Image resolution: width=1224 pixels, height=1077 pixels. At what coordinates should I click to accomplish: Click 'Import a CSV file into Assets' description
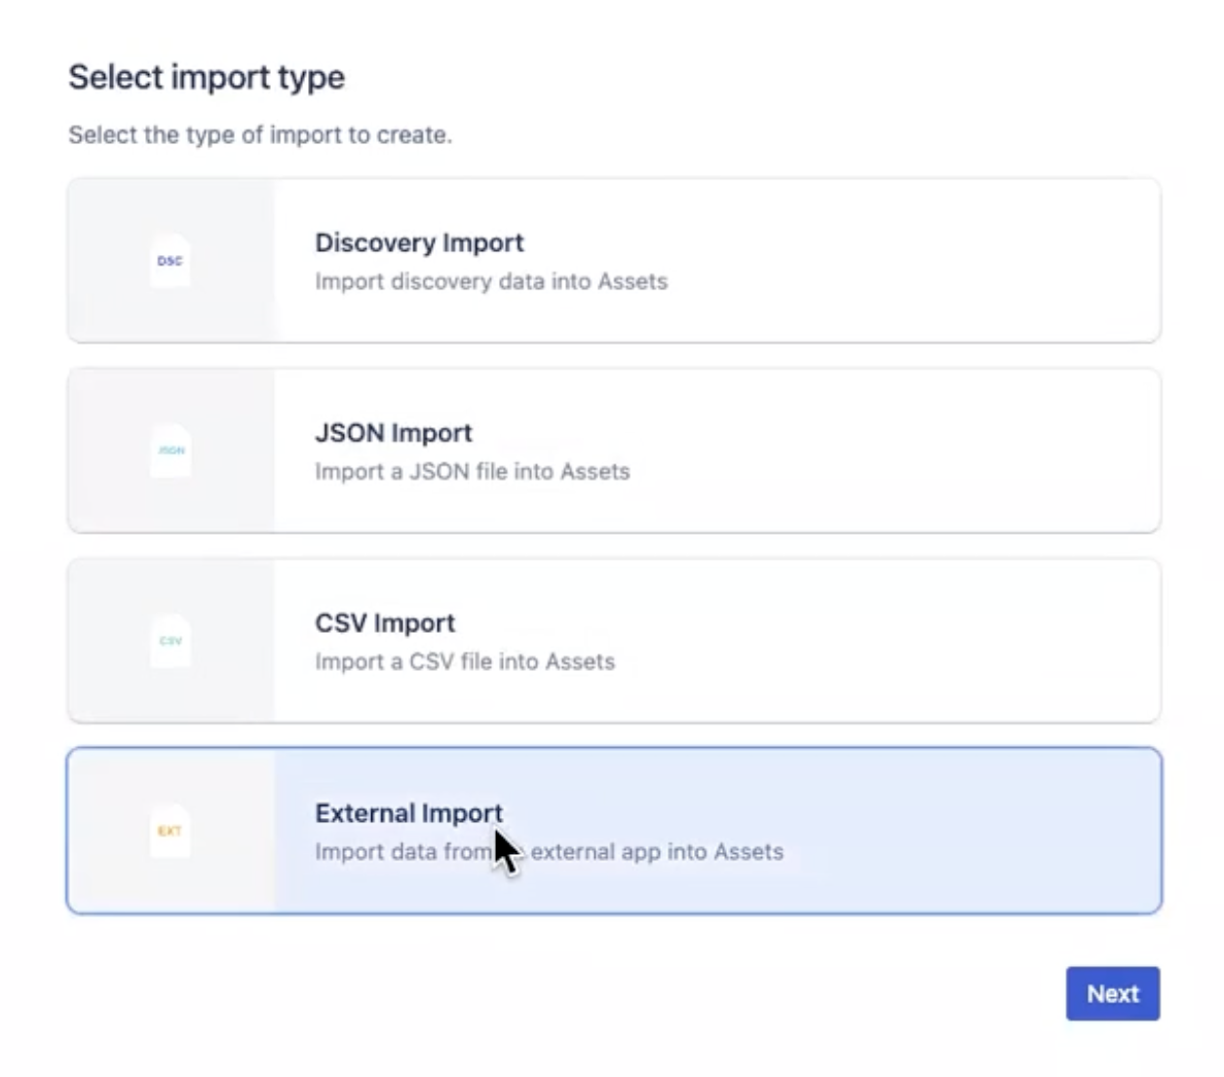(464, 662)
